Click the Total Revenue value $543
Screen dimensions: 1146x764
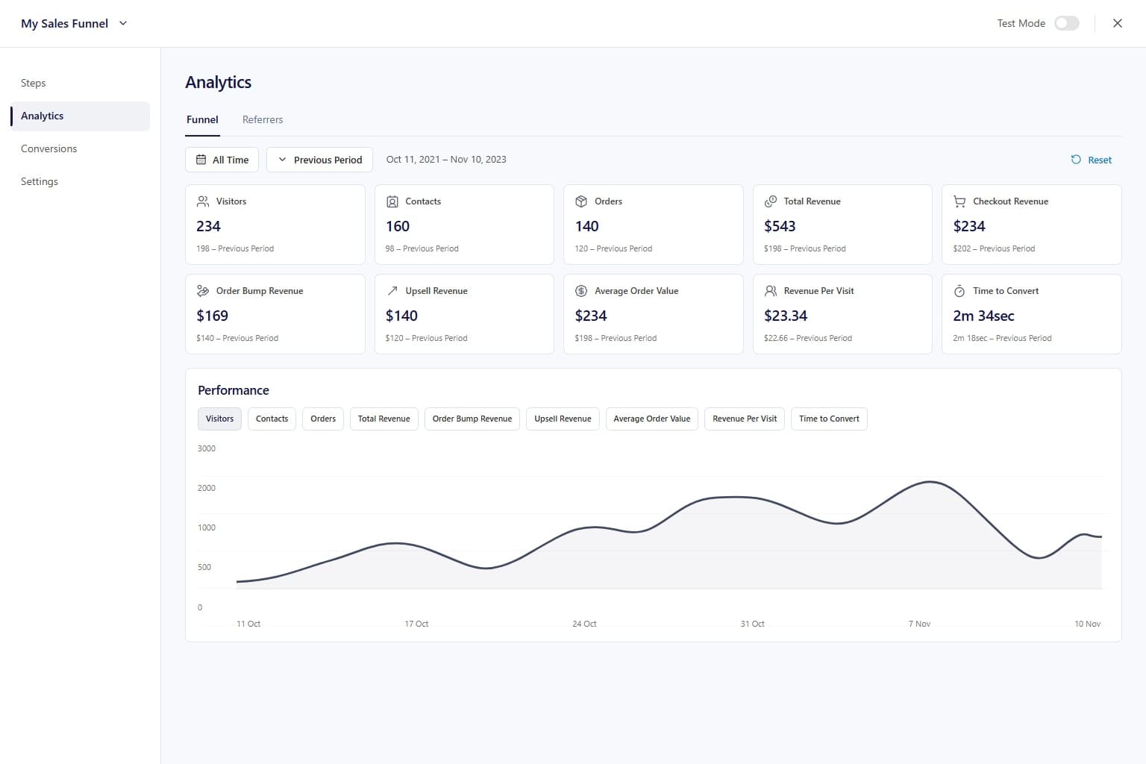780,226
